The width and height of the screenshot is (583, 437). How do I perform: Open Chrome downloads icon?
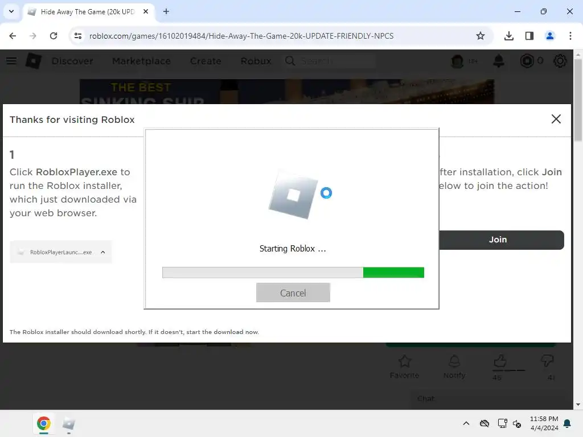point(508,36)
